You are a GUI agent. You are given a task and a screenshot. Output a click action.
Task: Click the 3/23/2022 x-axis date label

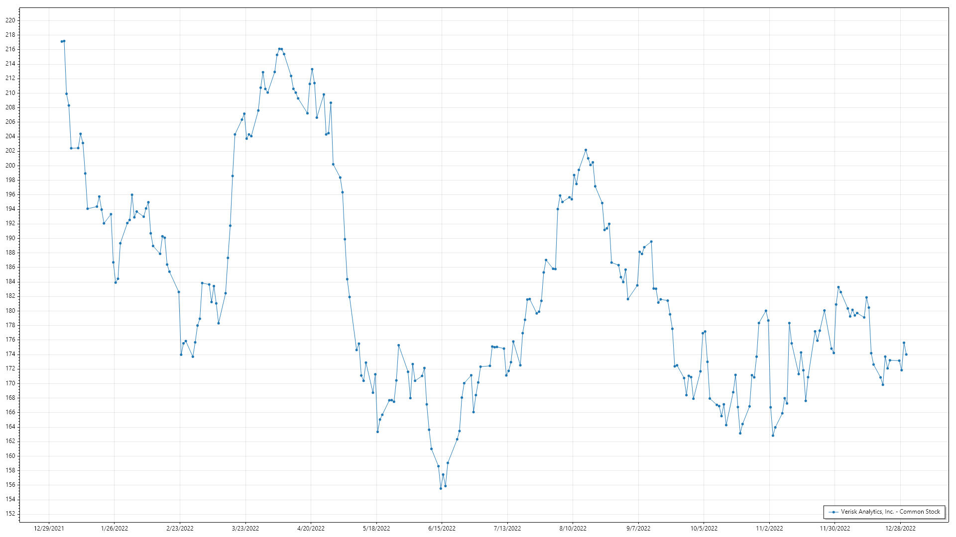tap(245, 529)
